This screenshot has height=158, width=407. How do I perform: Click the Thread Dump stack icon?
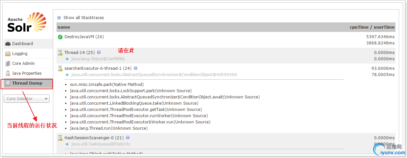(x=8, y=83)
